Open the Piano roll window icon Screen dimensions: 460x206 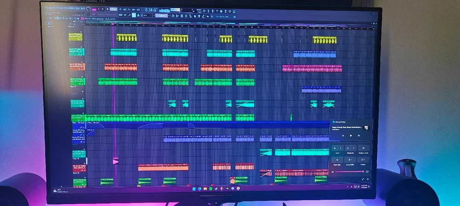[177, 16]
